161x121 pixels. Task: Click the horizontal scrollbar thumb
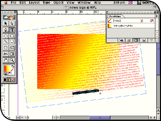pos(100,117)
